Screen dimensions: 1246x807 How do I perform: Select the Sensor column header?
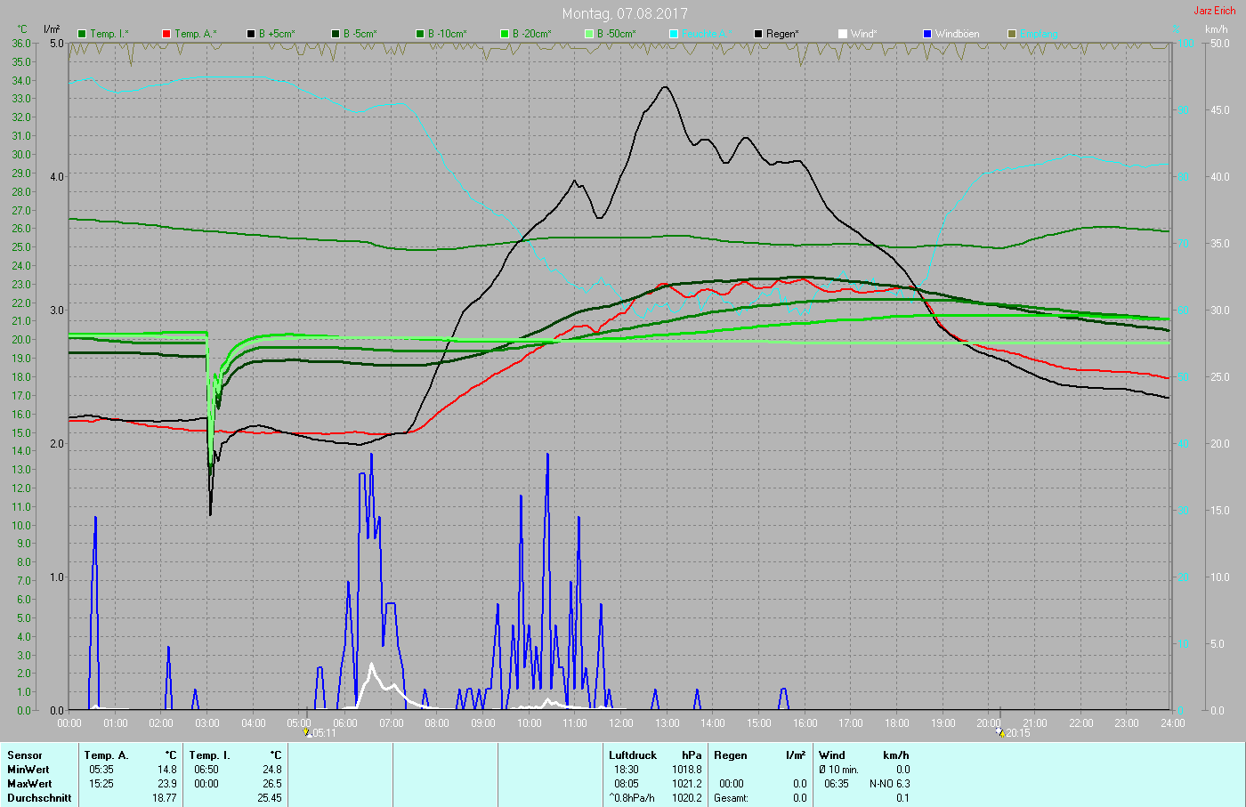click(x=25, y=755)
